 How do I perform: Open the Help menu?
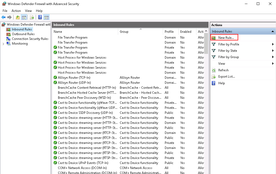point(39,11)
